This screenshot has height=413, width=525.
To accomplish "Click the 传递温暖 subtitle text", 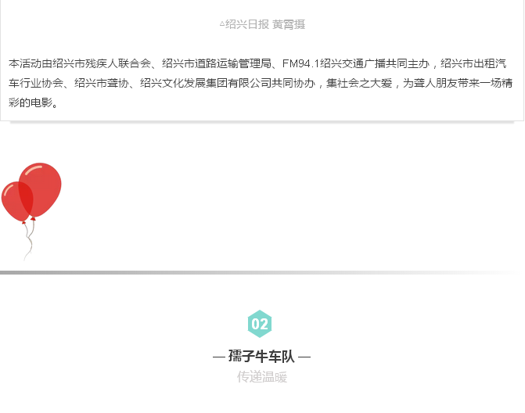I will coord(262,377).
